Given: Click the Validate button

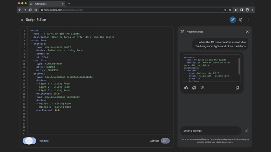Looking at the screenshot, I should pos(44,141).
